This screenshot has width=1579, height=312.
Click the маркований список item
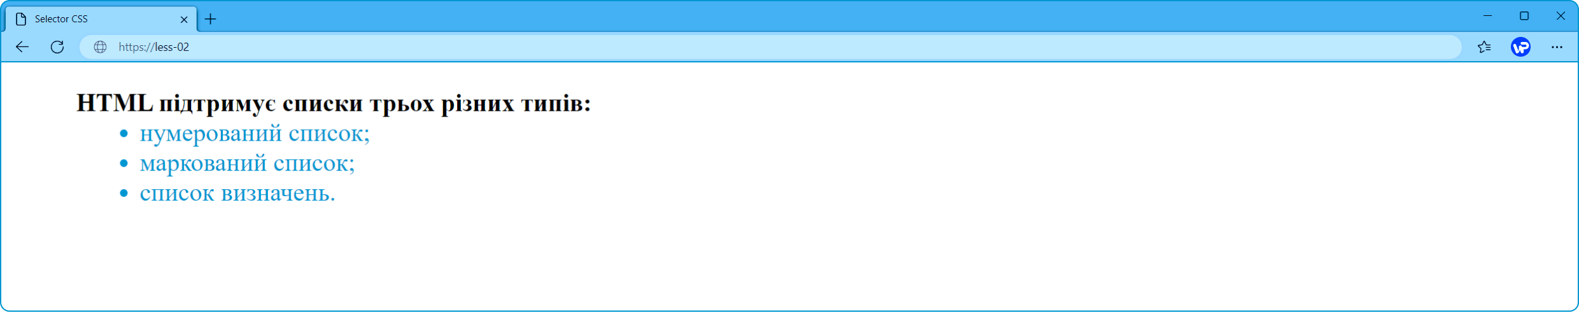(x=247, y=164)
